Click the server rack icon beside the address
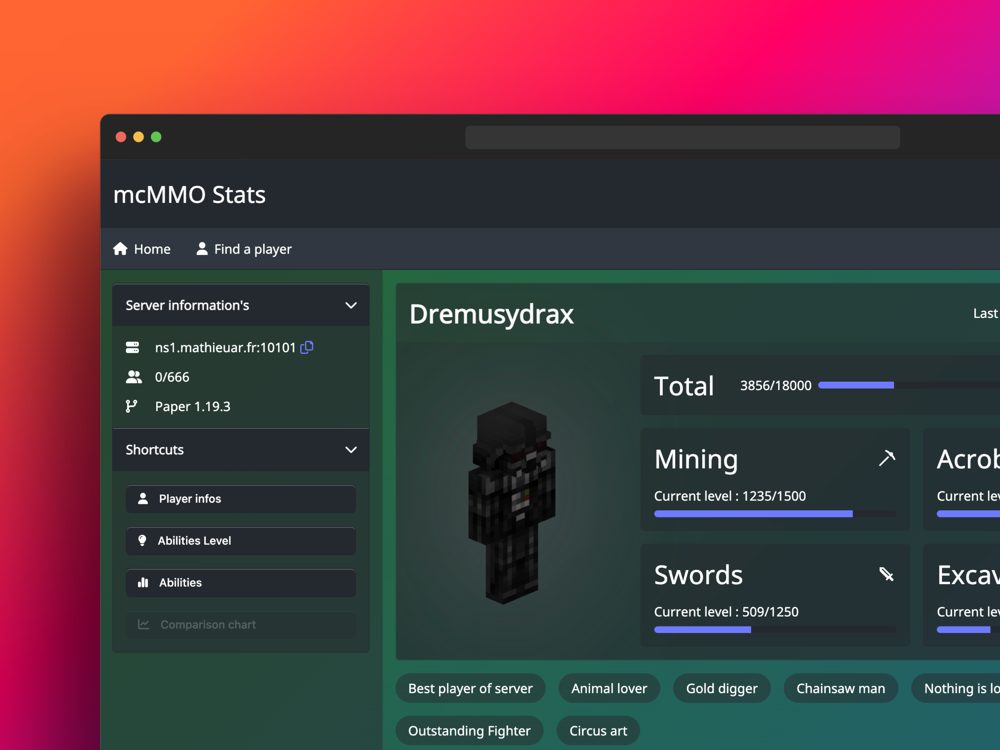This screenshot has height=750, width=1000. [x=132, y=348]
